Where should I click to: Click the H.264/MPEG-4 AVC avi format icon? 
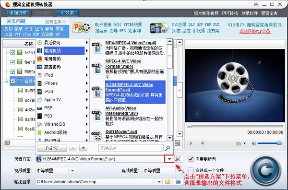pyautogui.click(x=97, y=92)
